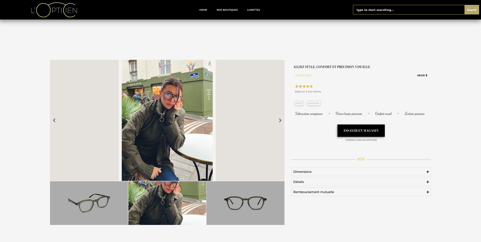Click the Search button
The width and height of the screenshot is (481, 242).
click(x=472, y=10)
